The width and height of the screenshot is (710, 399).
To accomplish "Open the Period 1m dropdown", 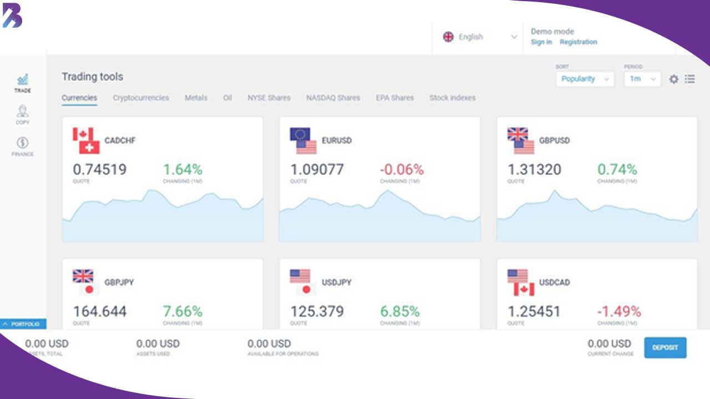I will pyautogui.click(x=642, y=79).
